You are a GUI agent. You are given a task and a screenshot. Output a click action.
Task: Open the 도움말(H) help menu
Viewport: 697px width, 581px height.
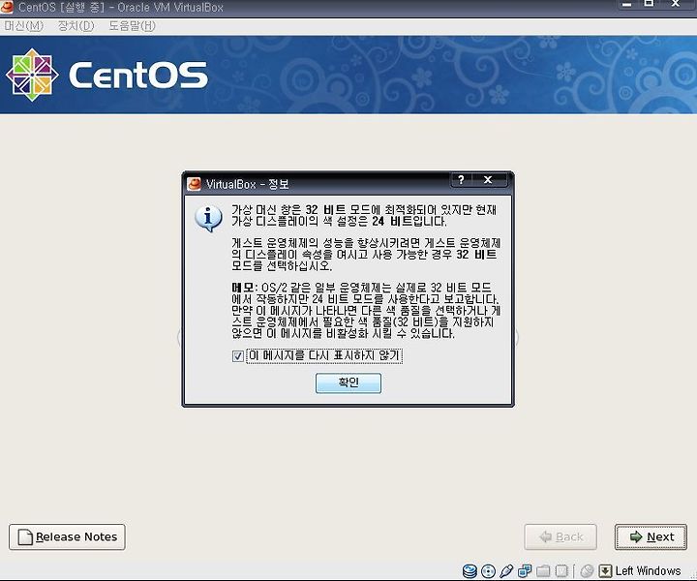pos(132,26)
